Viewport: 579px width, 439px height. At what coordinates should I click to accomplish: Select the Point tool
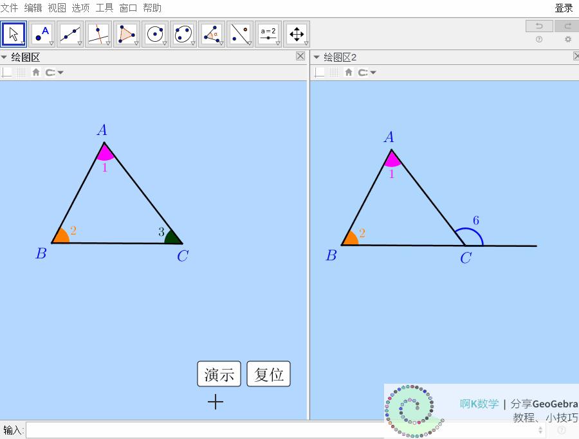tap(42, 34)
